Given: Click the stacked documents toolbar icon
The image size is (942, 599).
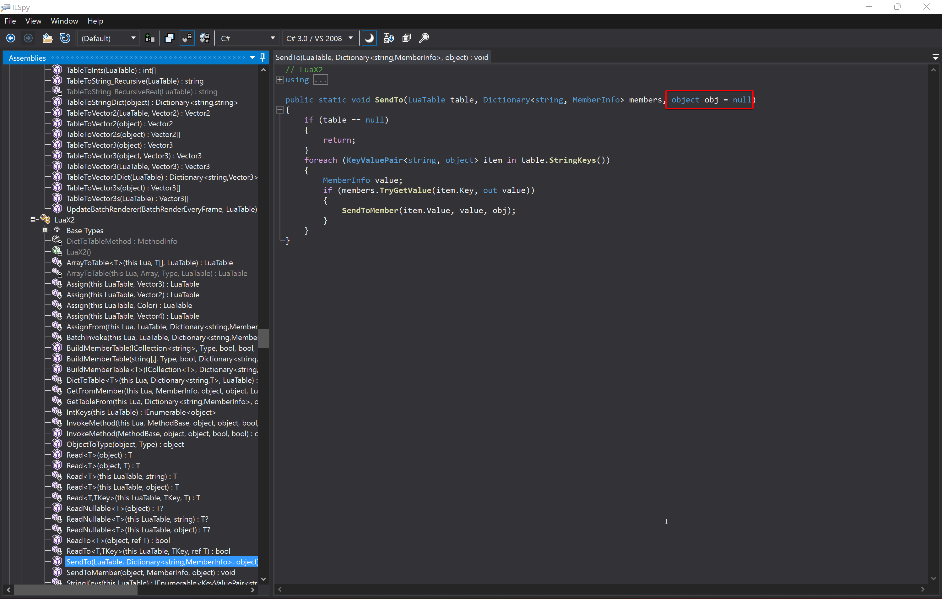Looking at the screenshot, I should point(406,38).
